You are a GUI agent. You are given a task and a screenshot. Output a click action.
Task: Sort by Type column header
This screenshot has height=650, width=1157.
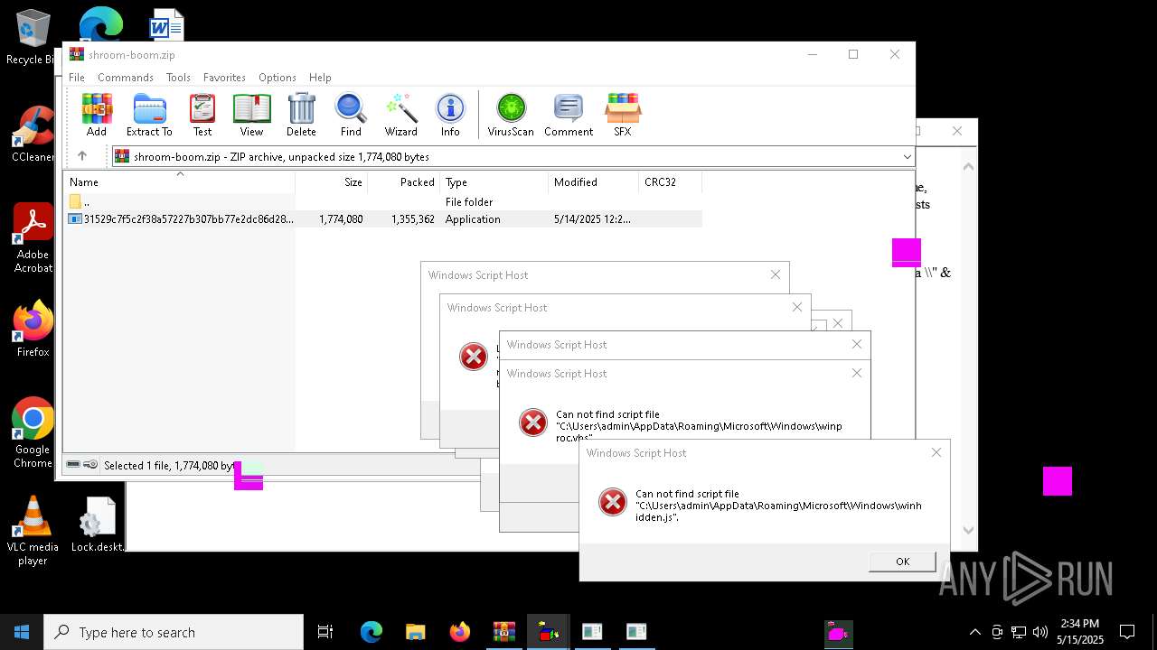[494, 182]
